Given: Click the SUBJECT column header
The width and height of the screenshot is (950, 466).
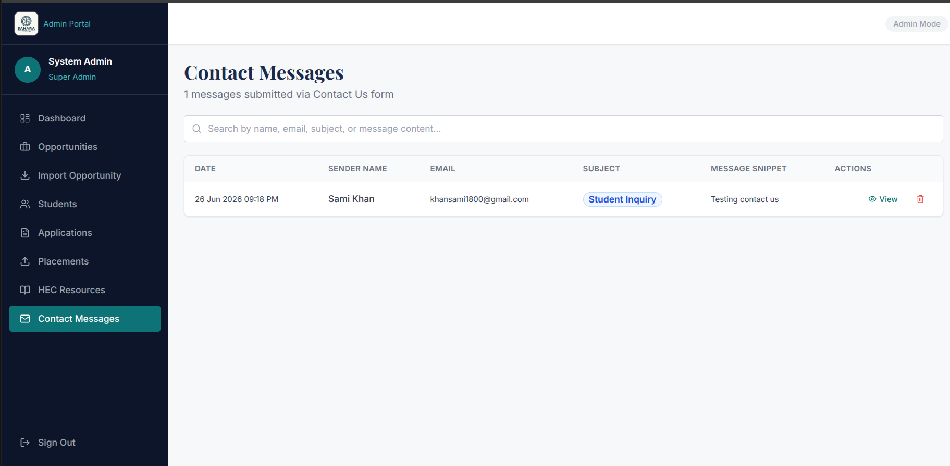Looking at the screenshot, I should 601,169.
